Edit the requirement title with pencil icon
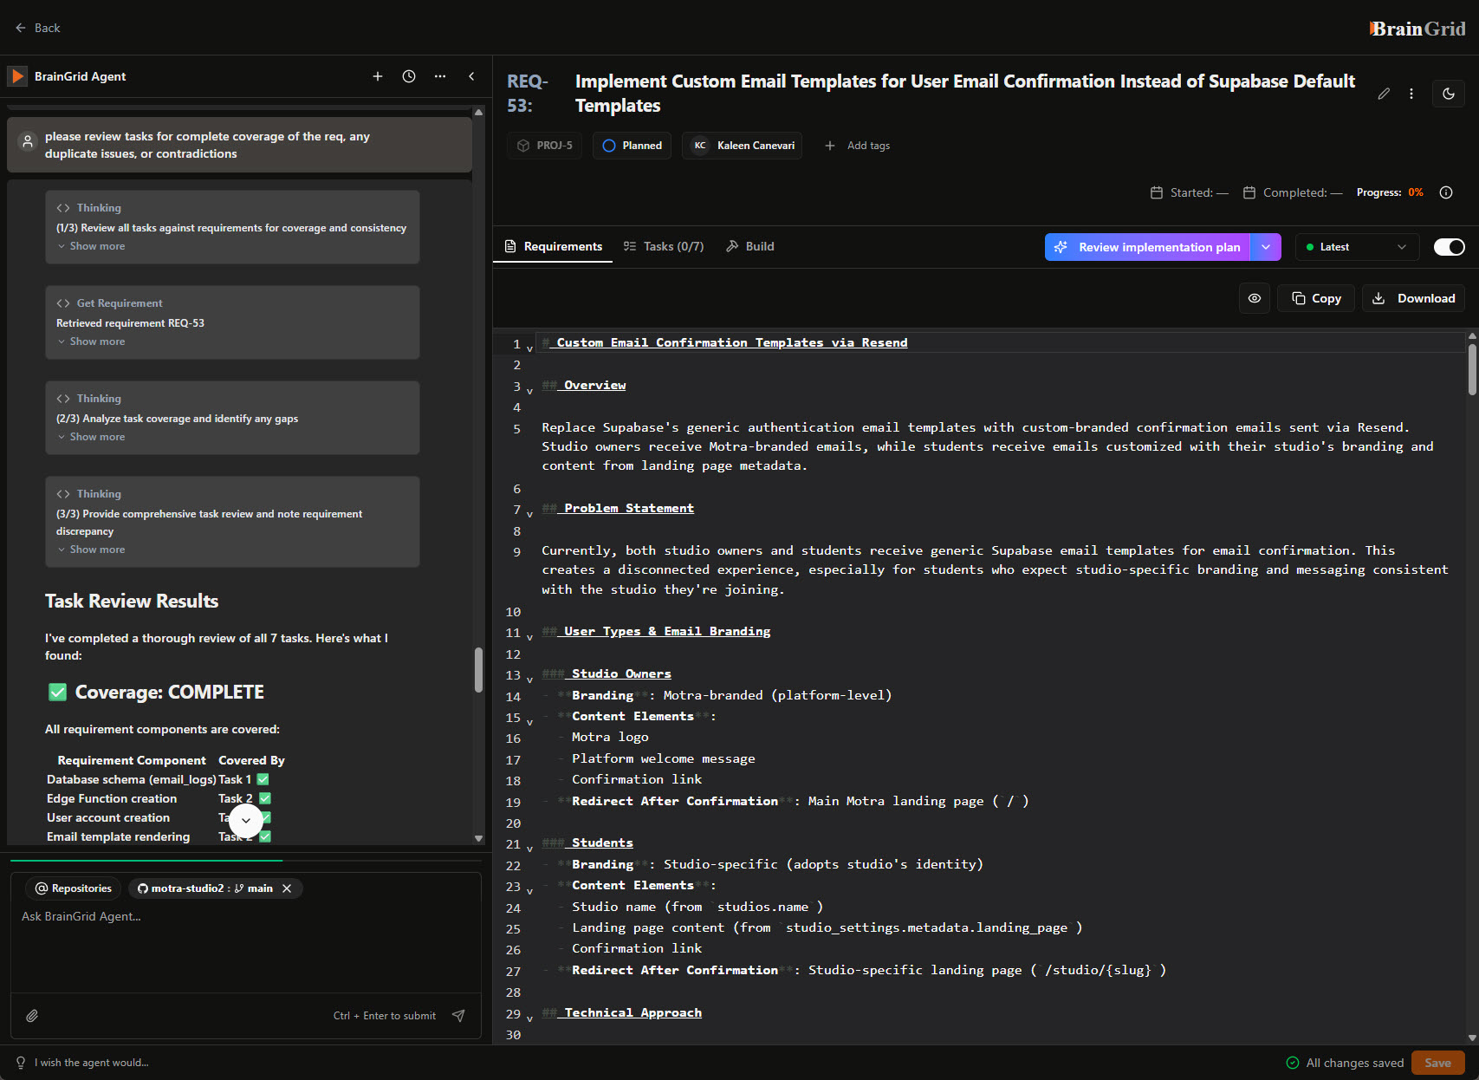The image size is (1479, 1080). [x=1384, y=94]
